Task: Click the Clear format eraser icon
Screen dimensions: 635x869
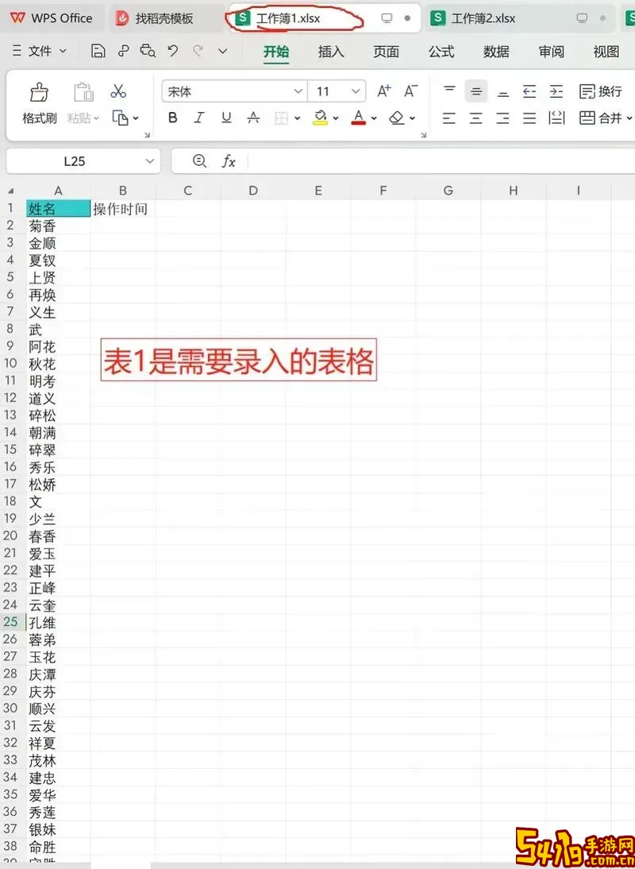Action: 396,118
